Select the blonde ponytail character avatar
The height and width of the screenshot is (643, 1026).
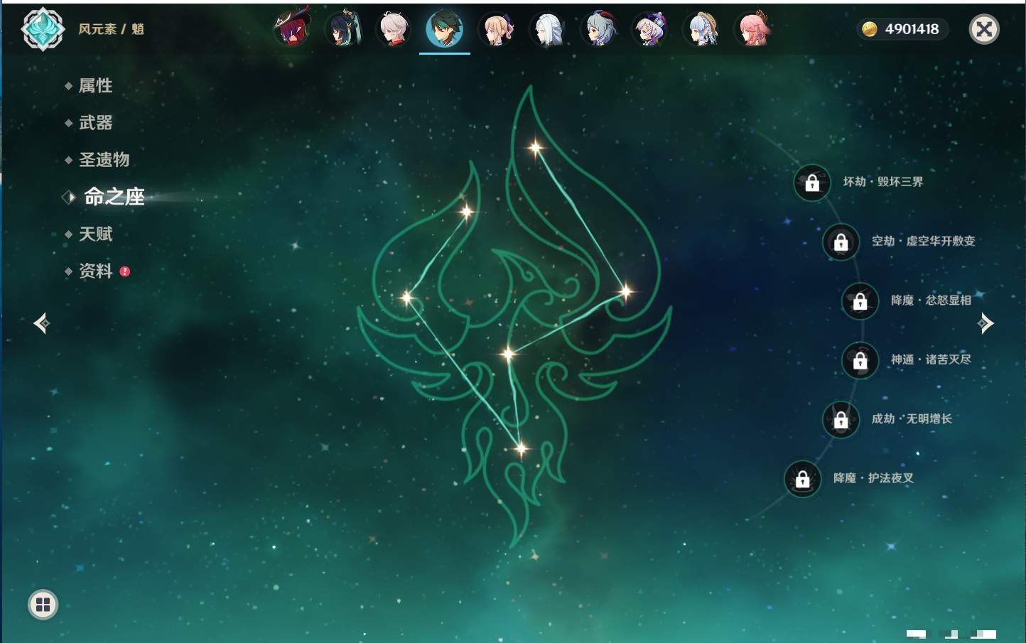coord(497,28)
